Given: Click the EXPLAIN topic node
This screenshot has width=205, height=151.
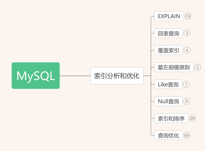Looking at the screenshot, I should [x=169, y=16].
